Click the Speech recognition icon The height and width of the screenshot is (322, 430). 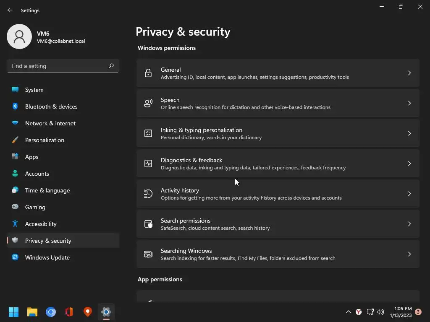pyautogui.click(x=148, y=103)
